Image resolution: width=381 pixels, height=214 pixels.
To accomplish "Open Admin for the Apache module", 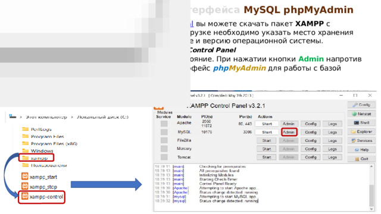I will 289,124.
